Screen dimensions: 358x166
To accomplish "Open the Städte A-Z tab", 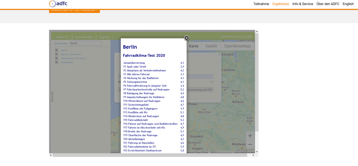I will [x=63, y=37].
